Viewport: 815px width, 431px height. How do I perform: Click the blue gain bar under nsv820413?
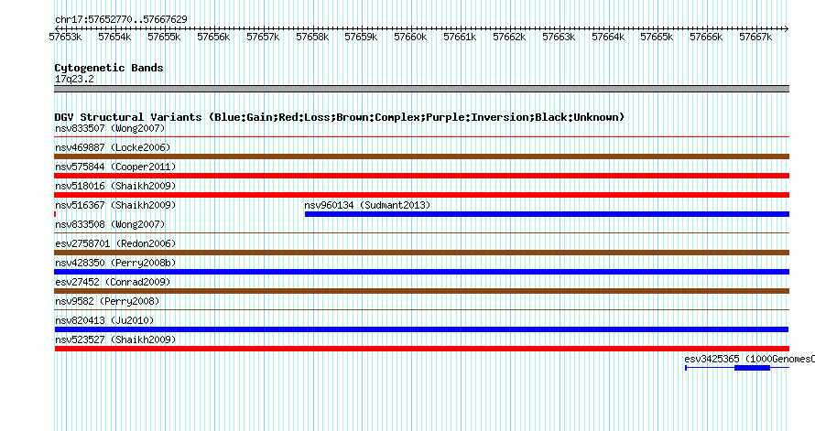pyautogui.click(x=421, y=329)
